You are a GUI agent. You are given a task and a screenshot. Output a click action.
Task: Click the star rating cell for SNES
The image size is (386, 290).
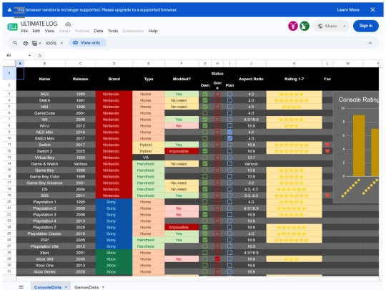coord(294,100)
